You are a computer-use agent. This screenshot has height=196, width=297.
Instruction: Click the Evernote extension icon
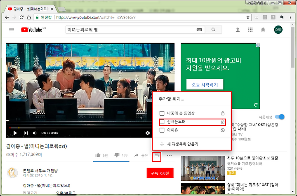(282, 17)
